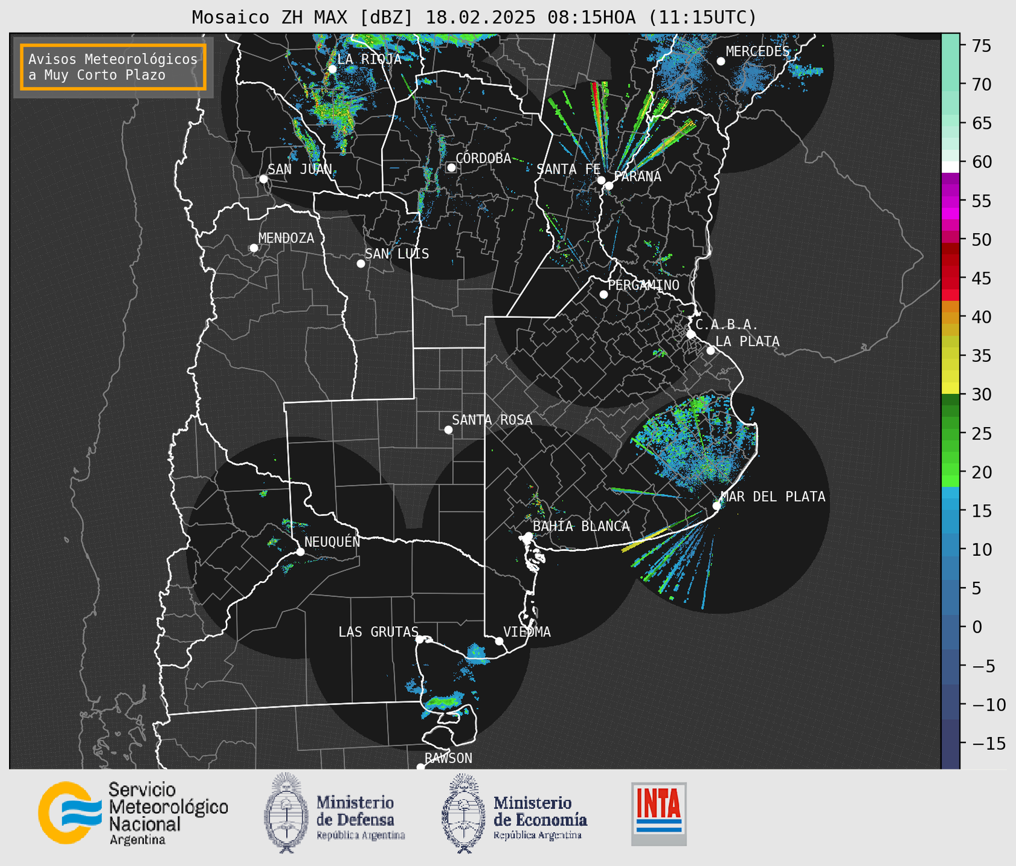
Task: Click the Ministerio de Economía emblem
Action: click(462, 813)
